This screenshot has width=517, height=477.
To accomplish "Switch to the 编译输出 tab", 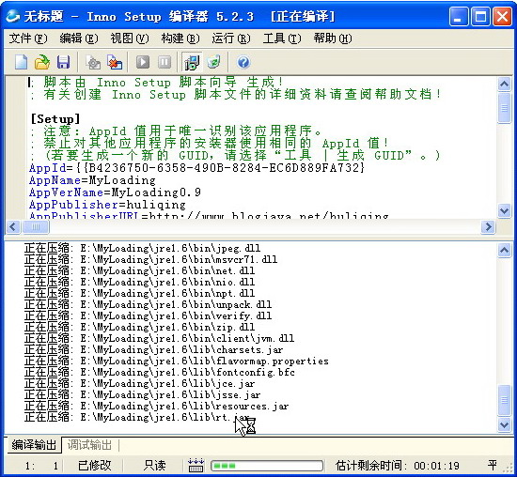I will click(34, 445).
